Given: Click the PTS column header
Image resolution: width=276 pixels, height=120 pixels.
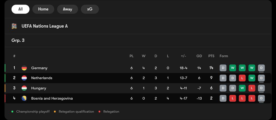Looking at the screenshot, I should pos(211,56).
